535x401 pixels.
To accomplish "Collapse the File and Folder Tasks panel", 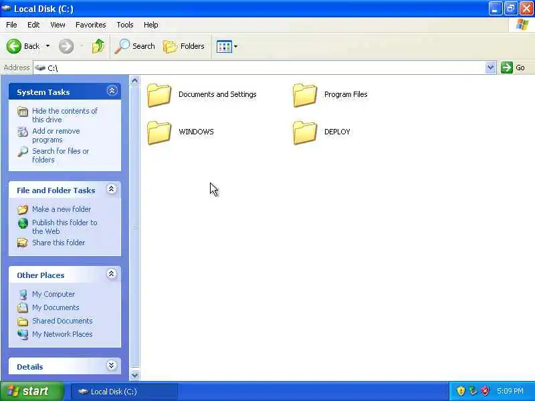I will (111, 189).
